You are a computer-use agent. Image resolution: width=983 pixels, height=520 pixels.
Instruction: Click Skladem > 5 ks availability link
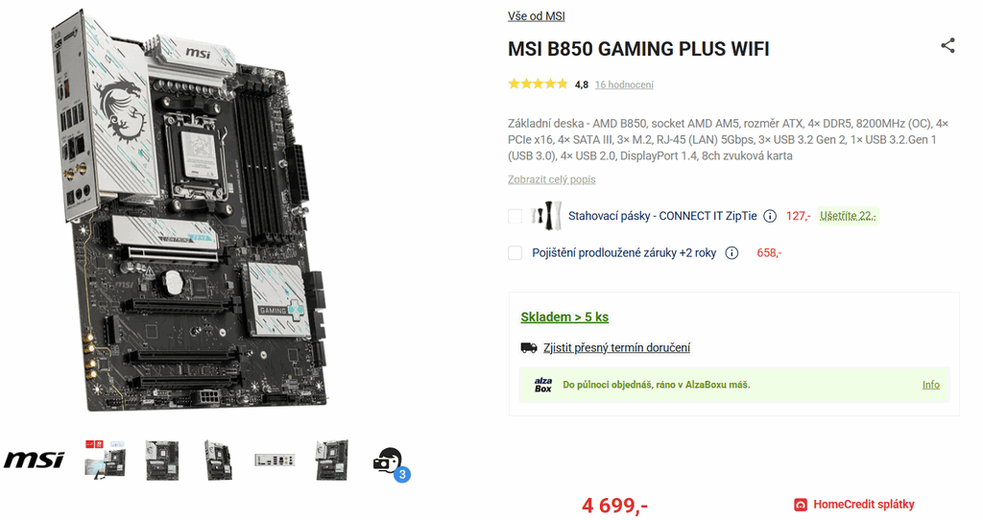pos(564,317)
